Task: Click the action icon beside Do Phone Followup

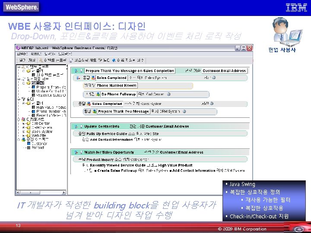Action: [x=98, y=94]
